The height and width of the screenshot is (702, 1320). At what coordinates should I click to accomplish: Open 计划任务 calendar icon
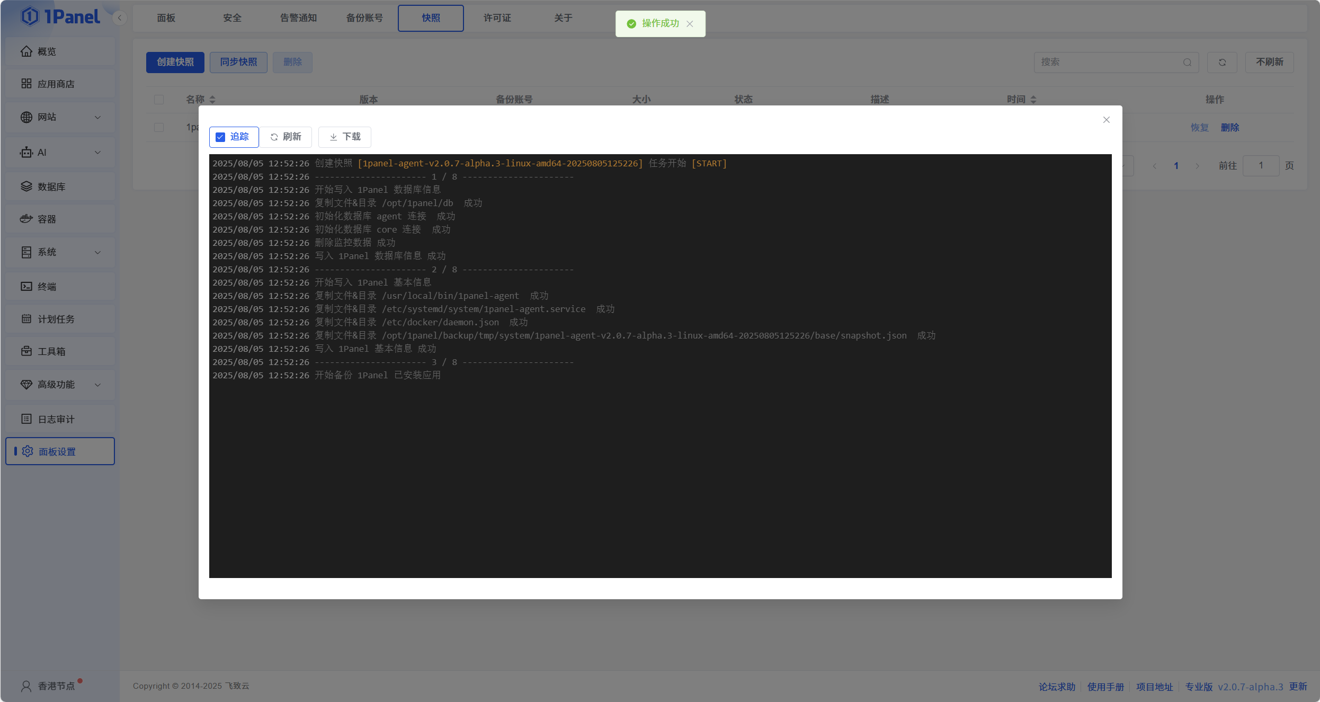coord(26,319)
